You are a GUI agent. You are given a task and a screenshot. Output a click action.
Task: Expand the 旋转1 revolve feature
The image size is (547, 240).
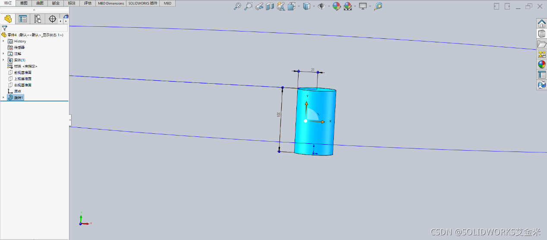coord(3,98)
